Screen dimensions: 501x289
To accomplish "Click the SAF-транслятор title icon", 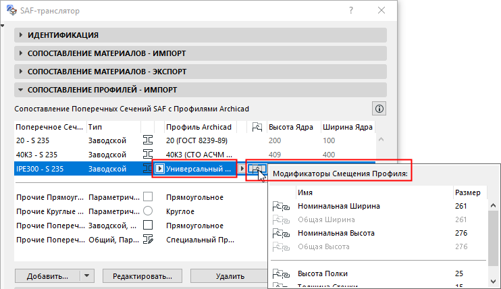I will click(x=12, y=10).
